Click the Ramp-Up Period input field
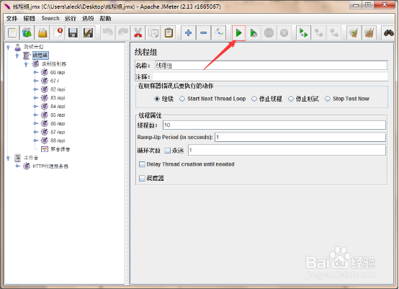399x289 pixels. pos(300,137)
